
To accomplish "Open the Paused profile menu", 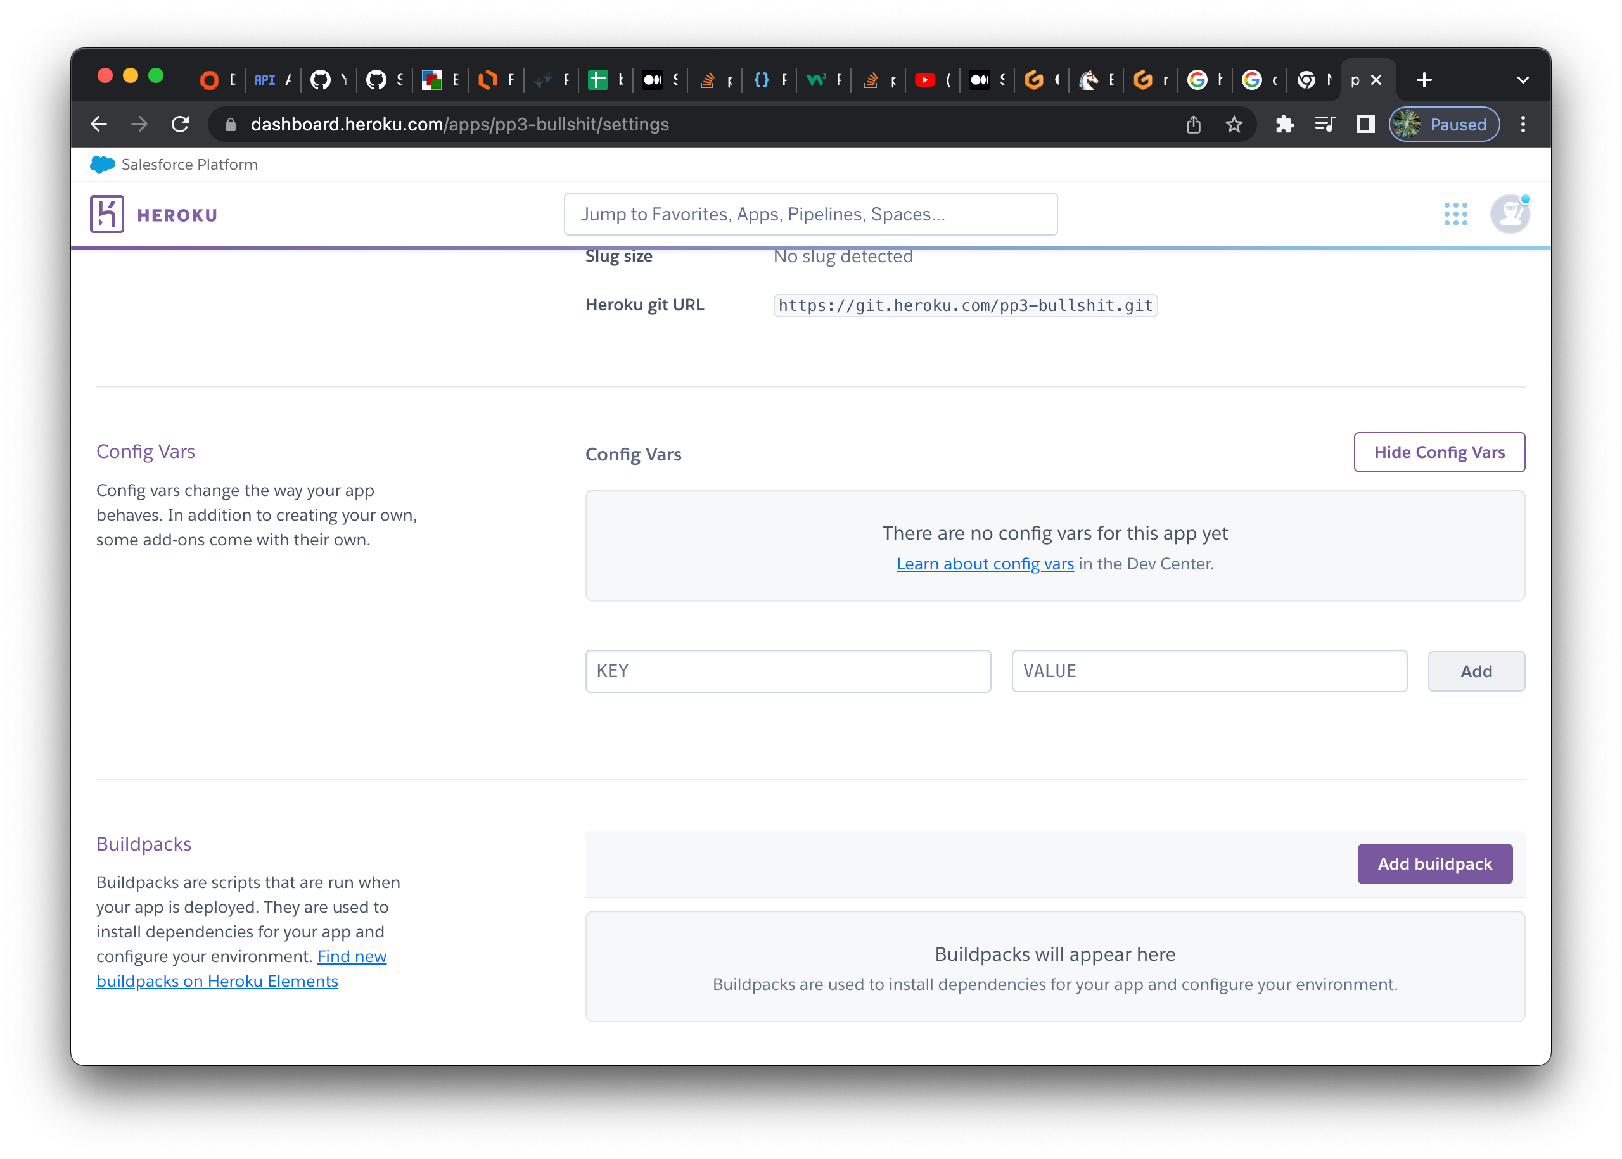I will [1443, 124].
